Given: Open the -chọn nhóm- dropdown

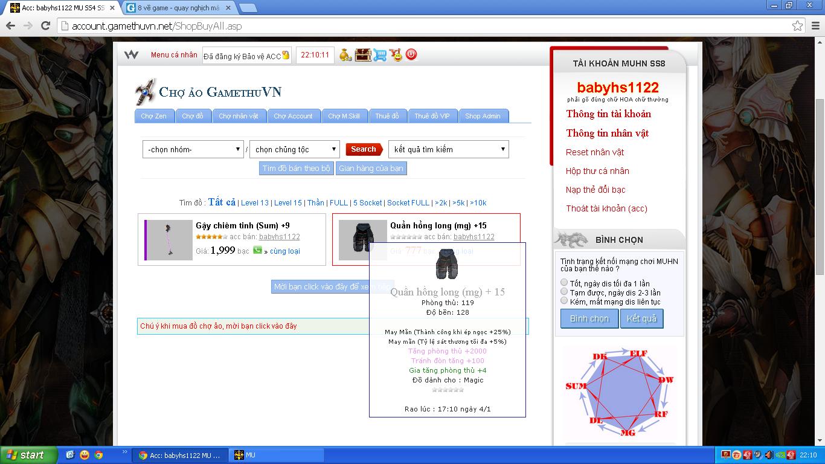Looking at the screenshot, I should [193, 149].
